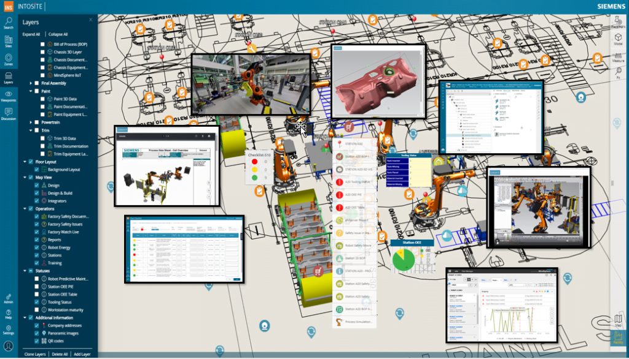Click the INS Intosite logo
Screen dimensions: 629x359
(9, 7)
